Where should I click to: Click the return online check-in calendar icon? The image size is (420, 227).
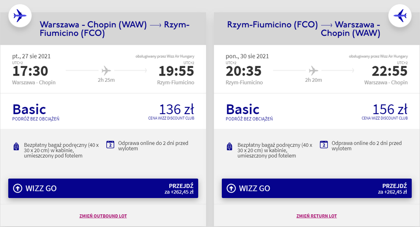pos(324,145)
